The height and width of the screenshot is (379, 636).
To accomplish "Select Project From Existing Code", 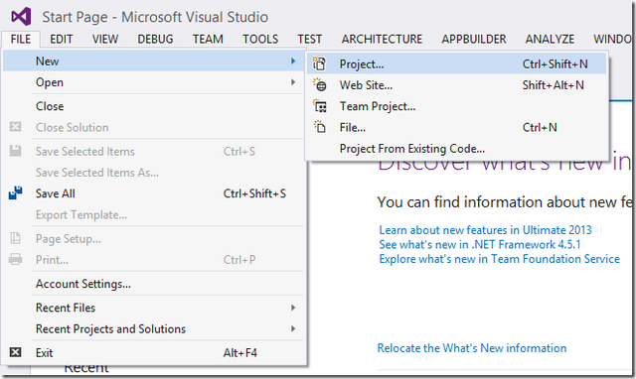I will click(x=412, y=149).
